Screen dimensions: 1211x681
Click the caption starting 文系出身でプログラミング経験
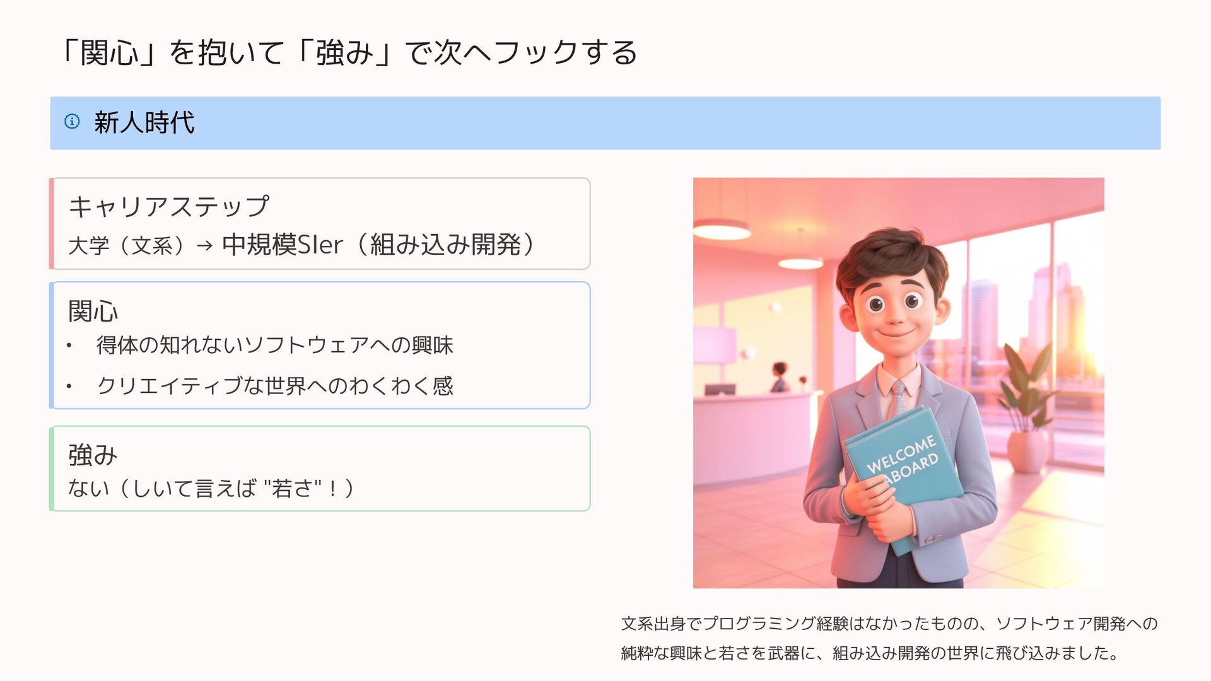889,624
